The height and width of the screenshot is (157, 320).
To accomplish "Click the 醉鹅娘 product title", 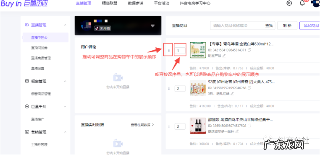I will (240, 120).
